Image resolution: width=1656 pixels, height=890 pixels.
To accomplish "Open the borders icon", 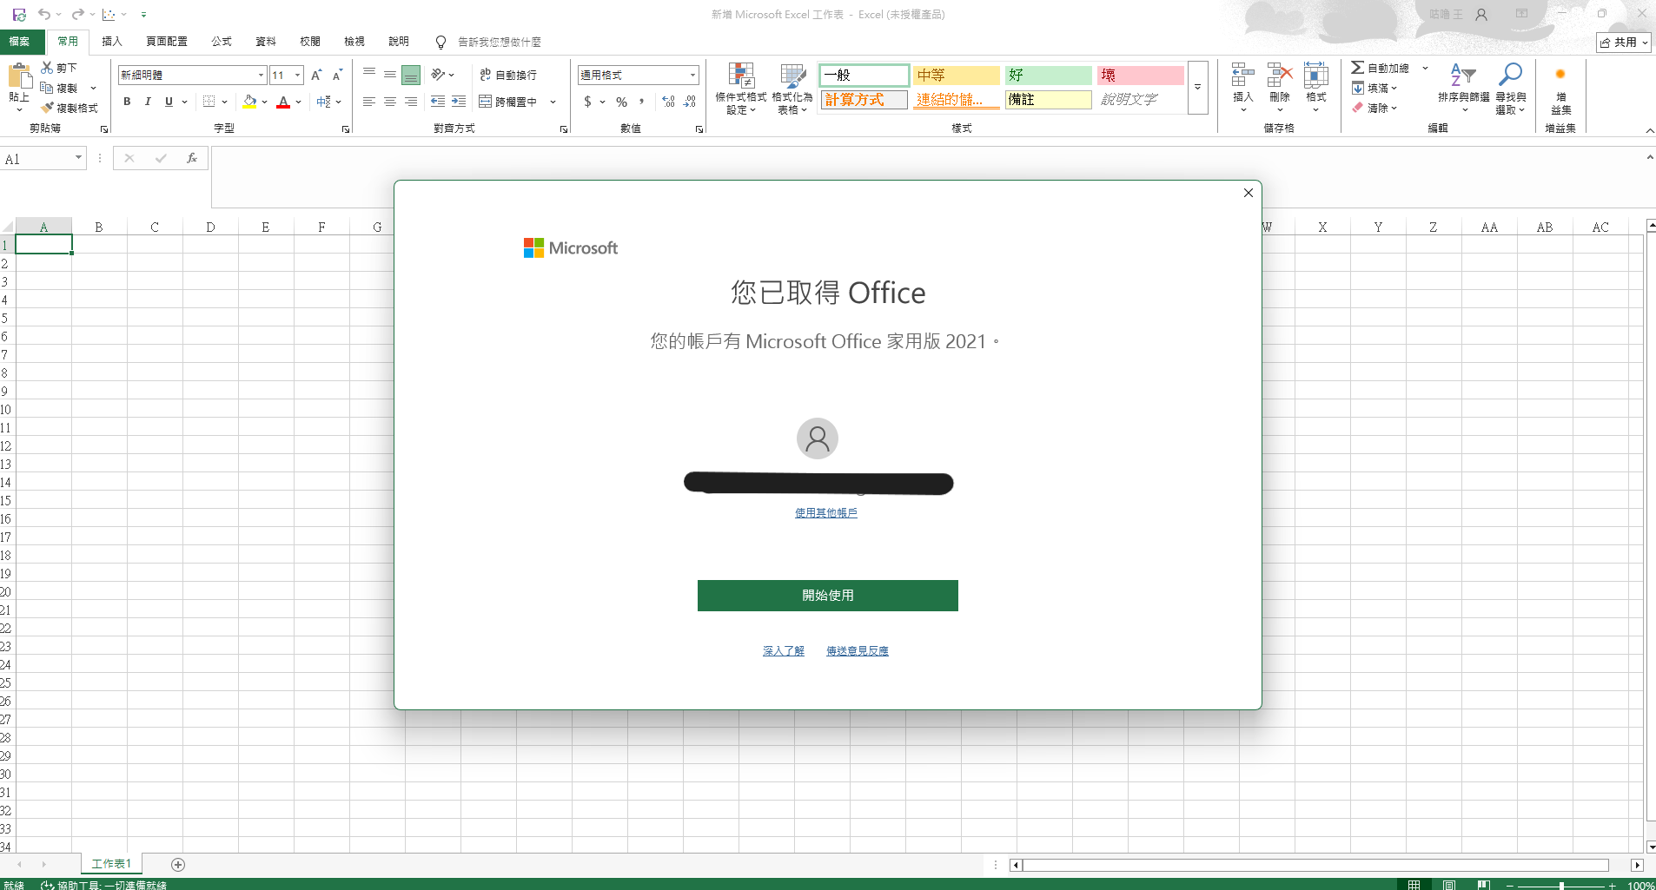I will (209, 102).
